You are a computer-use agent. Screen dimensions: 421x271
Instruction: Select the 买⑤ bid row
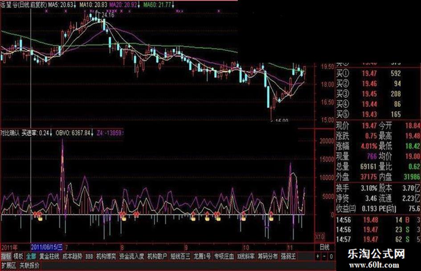(368, 114)
